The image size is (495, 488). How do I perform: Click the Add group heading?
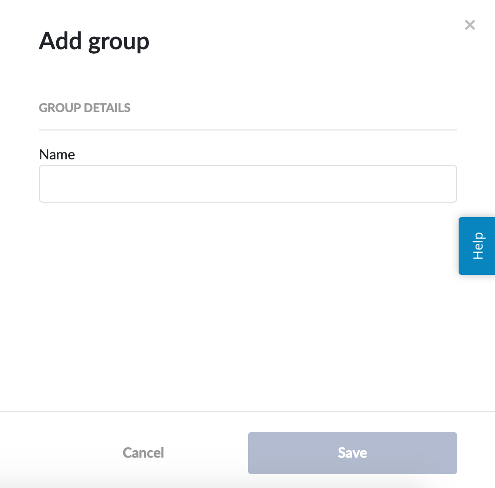pyautogui.click(x=94, y=41)
